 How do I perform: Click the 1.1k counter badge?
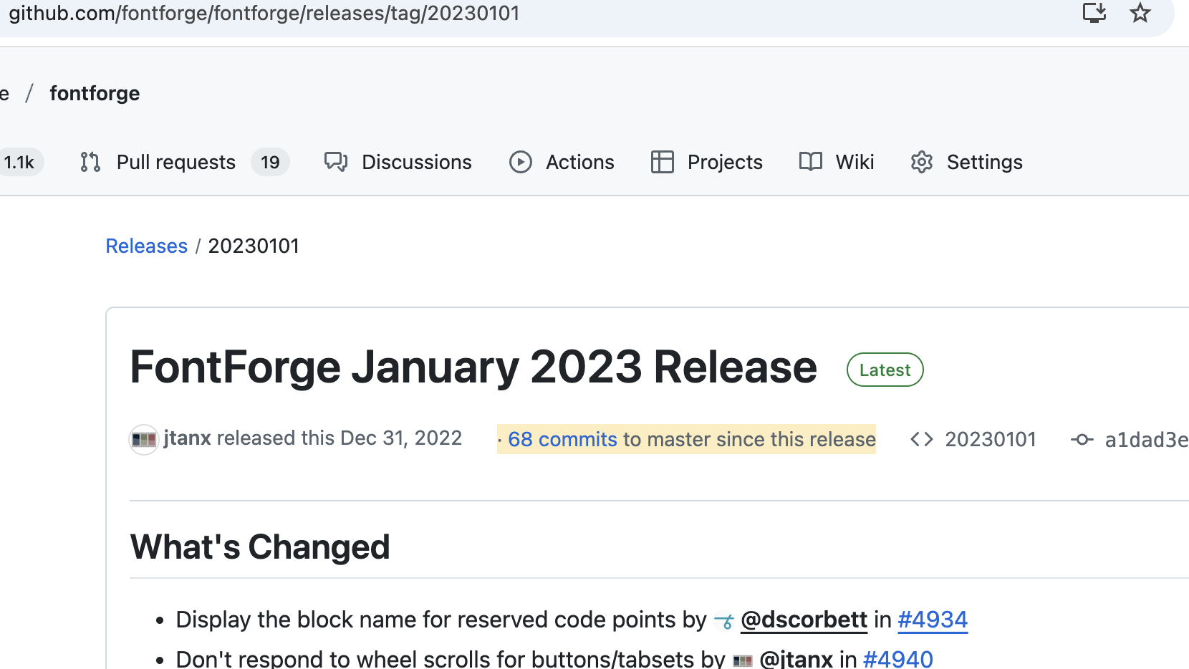tap(19, 162)
